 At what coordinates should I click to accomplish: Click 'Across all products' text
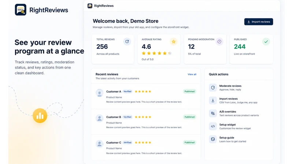point(108,54)
